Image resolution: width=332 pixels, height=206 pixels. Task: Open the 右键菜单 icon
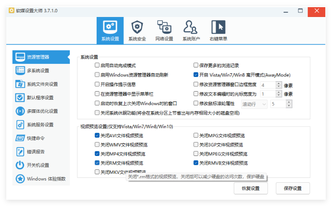(x=218, y=27)
